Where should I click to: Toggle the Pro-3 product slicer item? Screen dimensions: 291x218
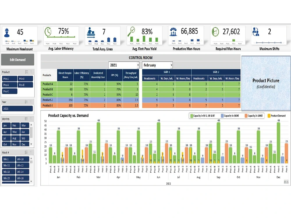25,78
